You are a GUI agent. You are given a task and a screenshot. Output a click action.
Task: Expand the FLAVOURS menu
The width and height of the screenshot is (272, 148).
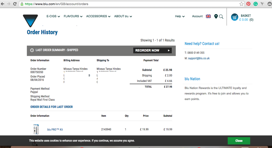tap(73, 16)
